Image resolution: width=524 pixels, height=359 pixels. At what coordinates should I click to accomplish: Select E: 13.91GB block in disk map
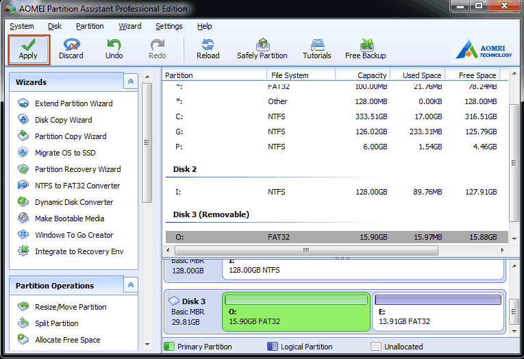[x=438, y=312]
